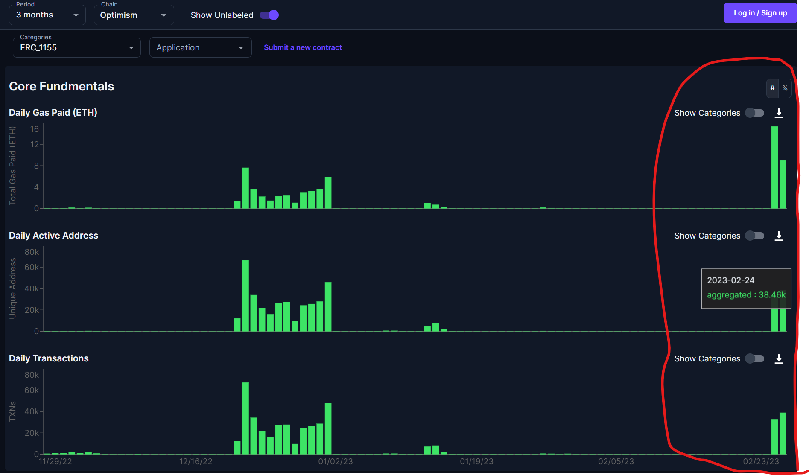Click the 11/29/22 x-axis date label
Viewport: 809px width, 475px height.
pos(55,461)
